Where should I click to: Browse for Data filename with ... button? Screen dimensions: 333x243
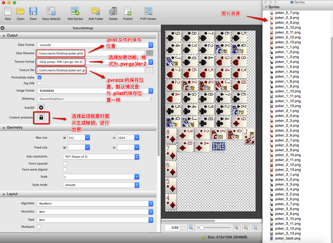pos(149,53)
